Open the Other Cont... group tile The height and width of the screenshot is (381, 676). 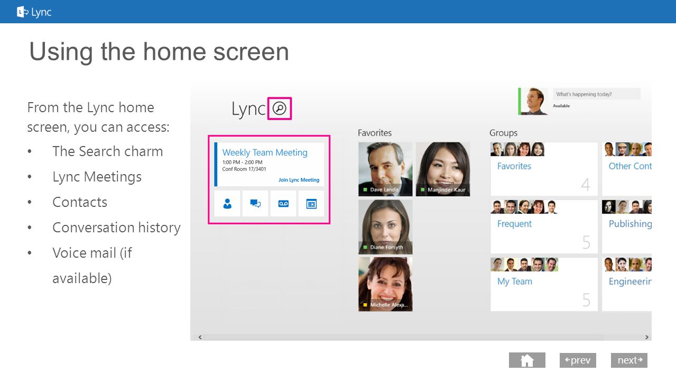[x=627, y=169]
